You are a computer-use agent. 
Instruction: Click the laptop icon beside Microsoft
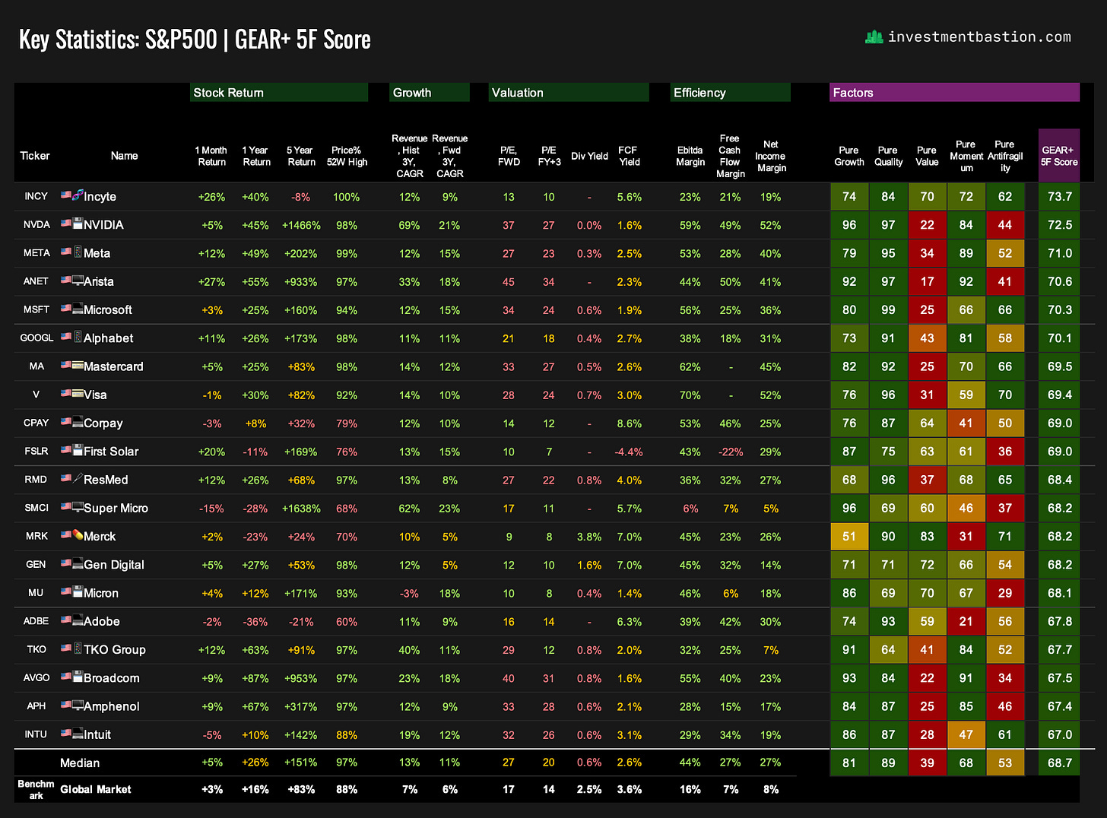pyautogui.click(x=78, y=309)
